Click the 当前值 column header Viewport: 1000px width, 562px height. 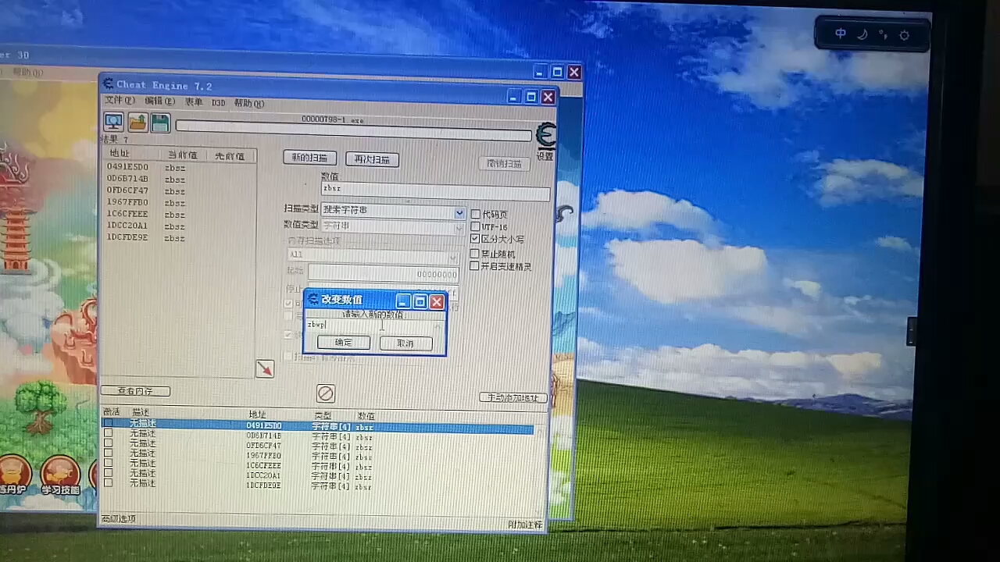183,155
